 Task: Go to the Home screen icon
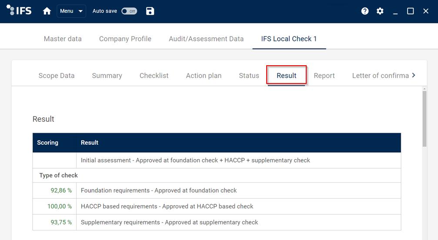(x=47, y=11)
